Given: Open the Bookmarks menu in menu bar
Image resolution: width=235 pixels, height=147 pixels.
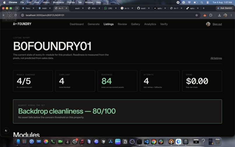Looking at the screenshot, I should pos(58,2).
